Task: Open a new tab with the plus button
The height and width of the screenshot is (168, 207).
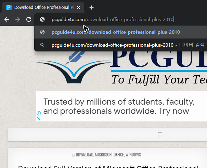Action: coord(91,7)
